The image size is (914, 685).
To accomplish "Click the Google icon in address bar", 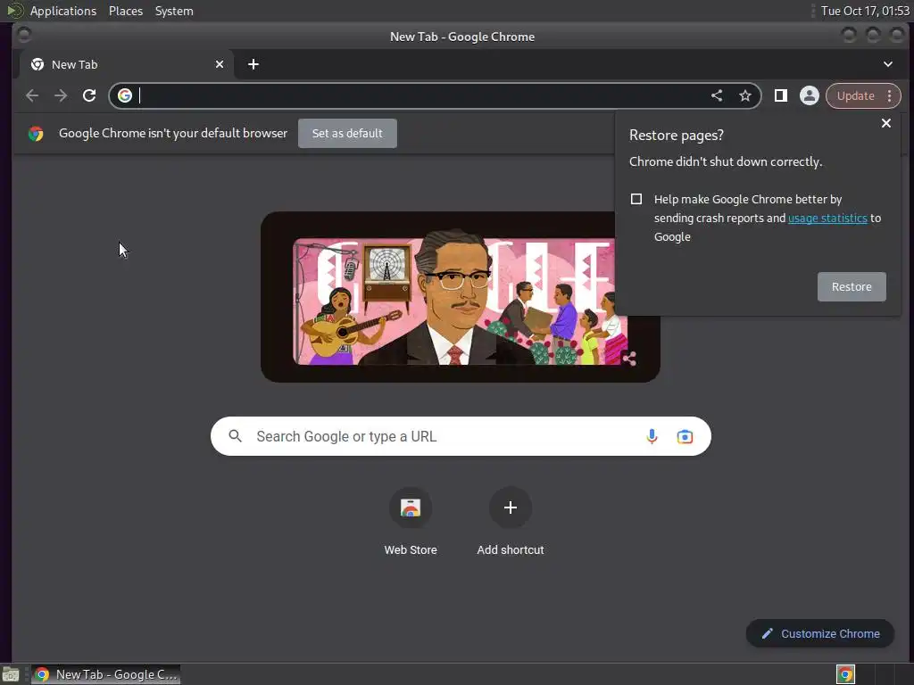I will coord(125,95).
